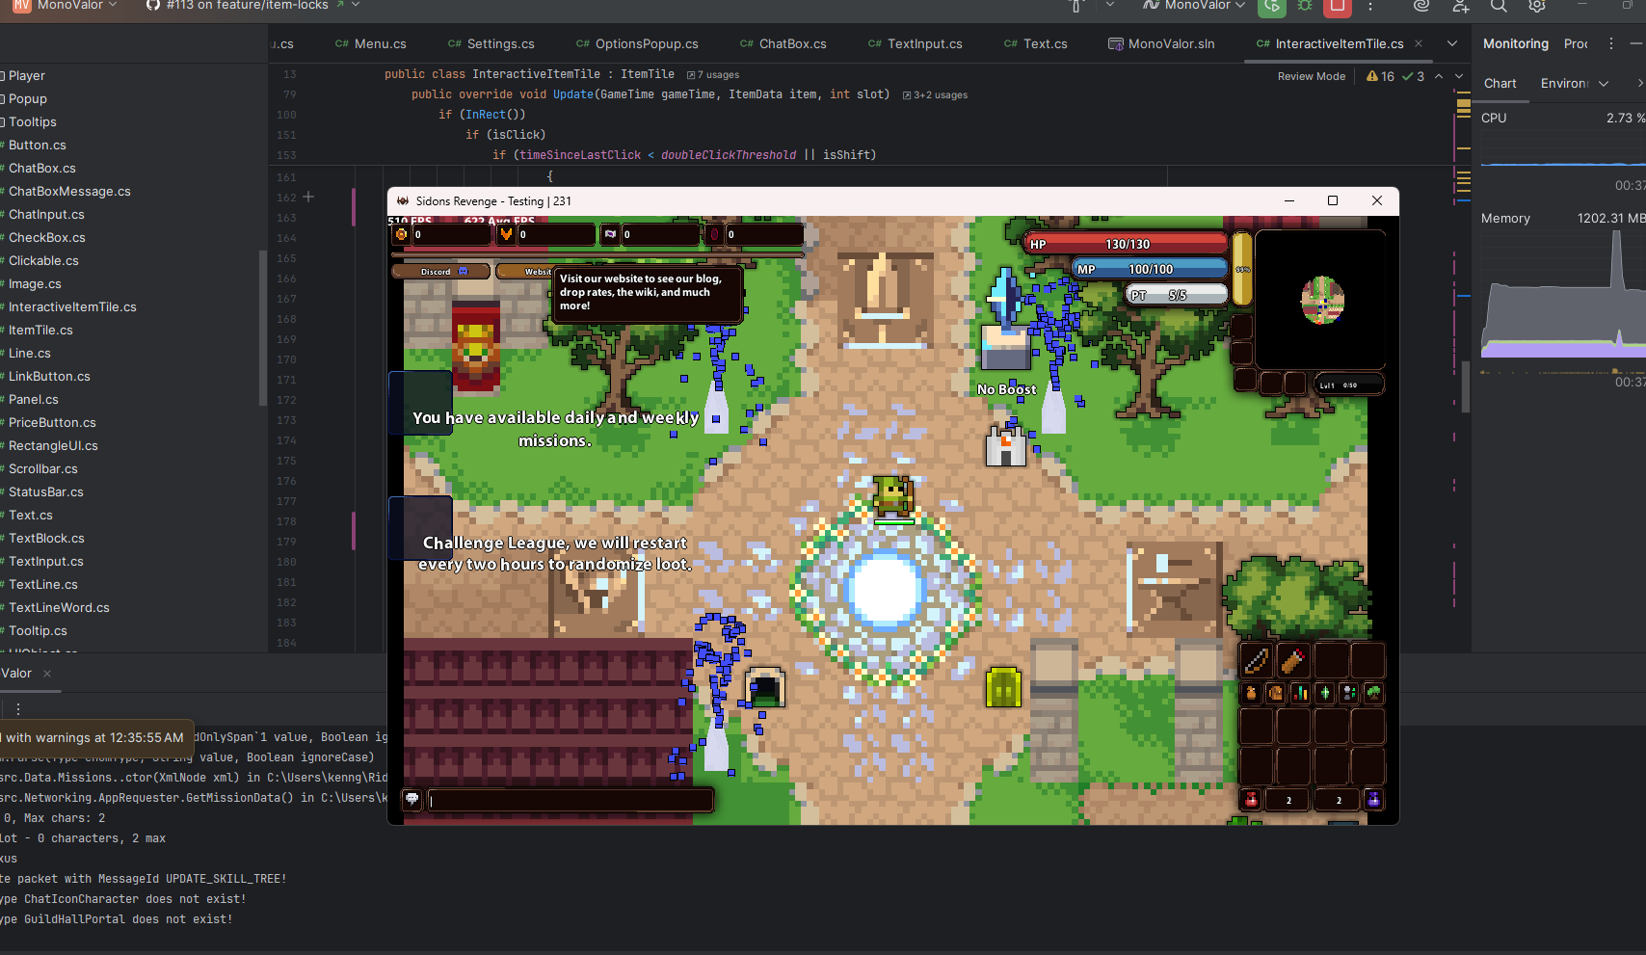Open the game's Discord button
The width and height of the screenshot is (1646, 955).
click(438, 271)
